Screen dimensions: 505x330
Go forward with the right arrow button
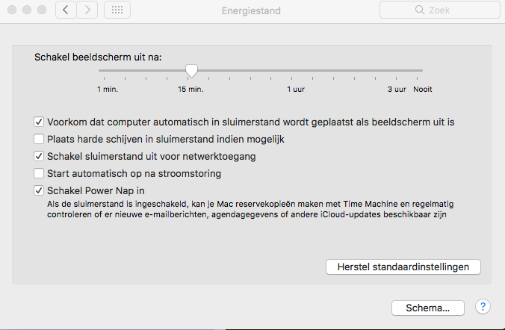pyautogui.click(x=87, y=10)
